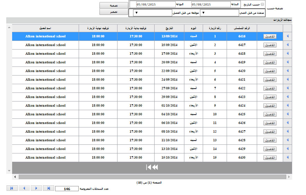Image resolution: width=306 pixels, height=195 pixels.
Task: Click the single left arrow navigation button
Action: pos(24,188)
